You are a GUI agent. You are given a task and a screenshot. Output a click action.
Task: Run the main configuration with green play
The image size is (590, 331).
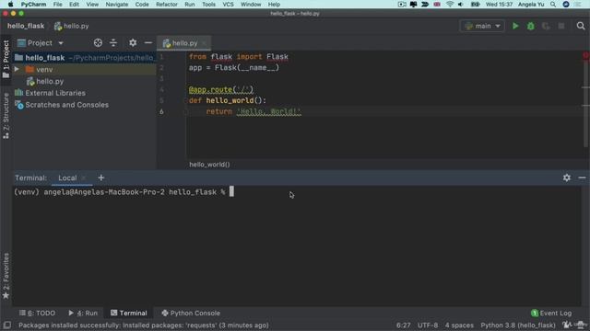(515, 26)
